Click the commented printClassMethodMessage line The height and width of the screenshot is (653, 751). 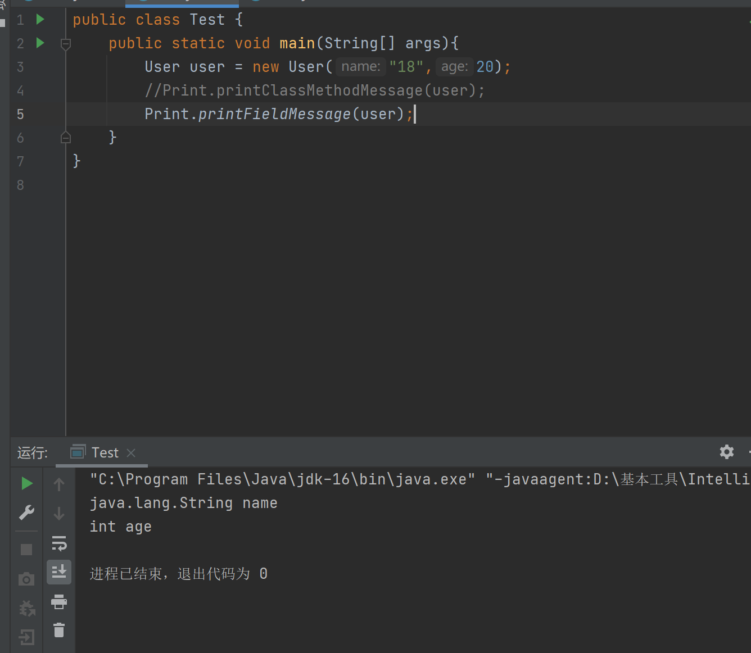315,90
